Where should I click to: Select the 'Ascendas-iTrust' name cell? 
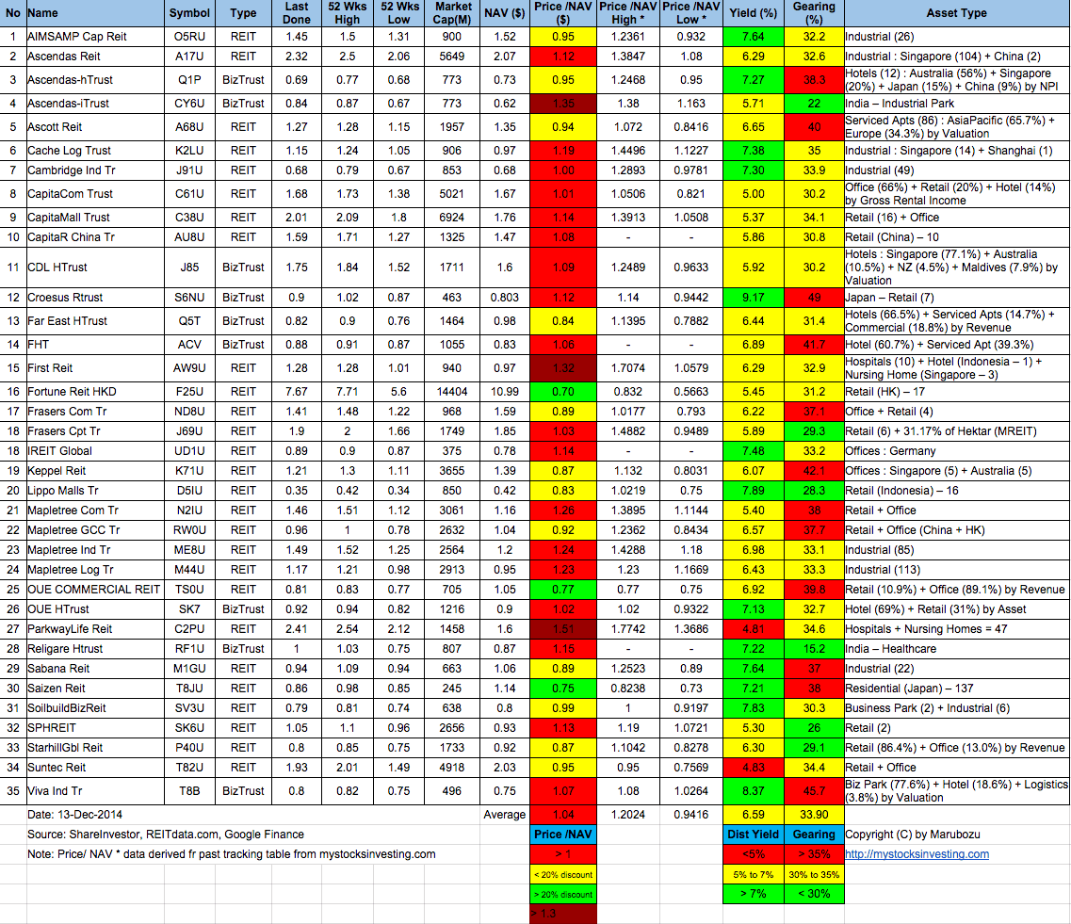pyautogui.click(x=95, y=104)
